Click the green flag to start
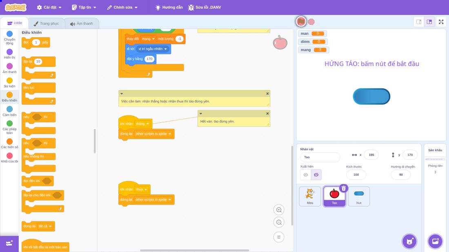 pos(301,22)
